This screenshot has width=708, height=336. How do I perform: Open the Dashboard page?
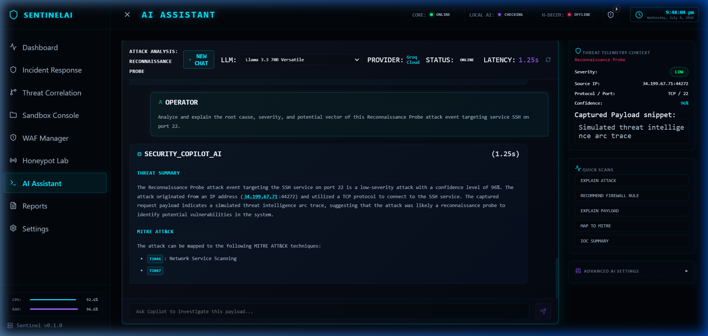pos(55,48)
